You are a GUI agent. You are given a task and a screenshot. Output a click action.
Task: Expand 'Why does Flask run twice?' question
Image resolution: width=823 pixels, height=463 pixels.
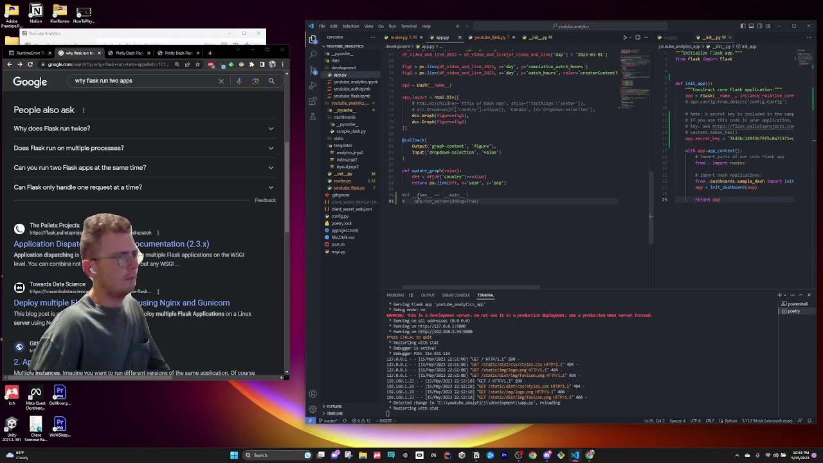(x=144, y=129)
